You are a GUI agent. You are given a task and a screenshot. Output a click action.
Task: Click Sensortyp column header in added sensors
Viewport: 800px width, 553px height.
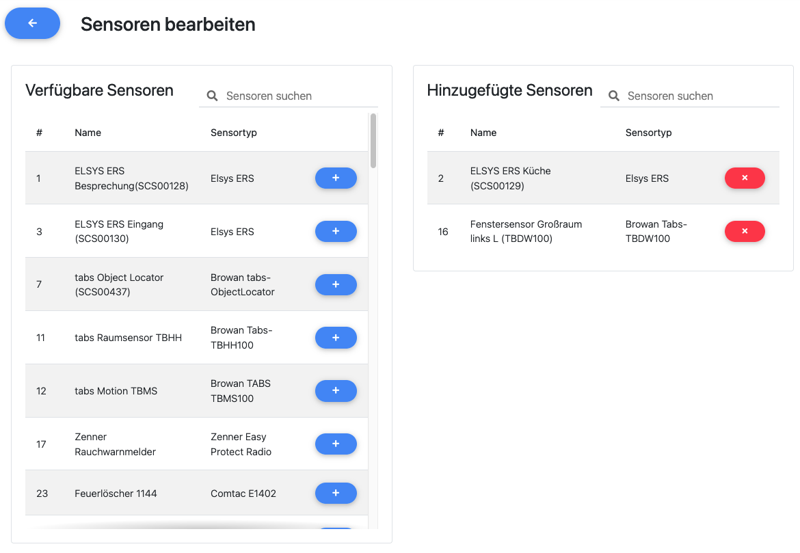[x=649, y=133]
